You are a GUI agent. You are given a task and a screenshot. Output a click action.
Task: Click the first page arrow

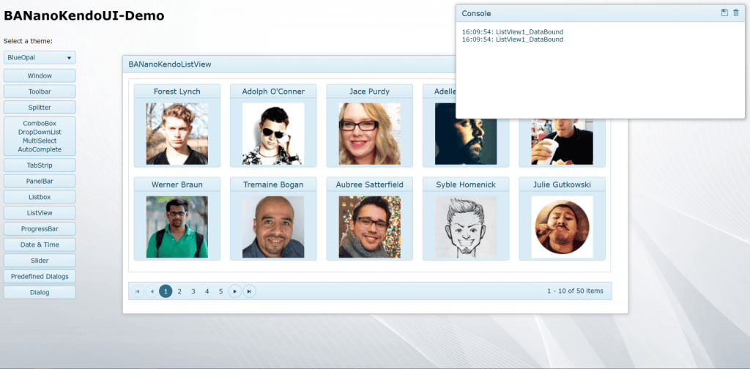[x=137, y=291]
